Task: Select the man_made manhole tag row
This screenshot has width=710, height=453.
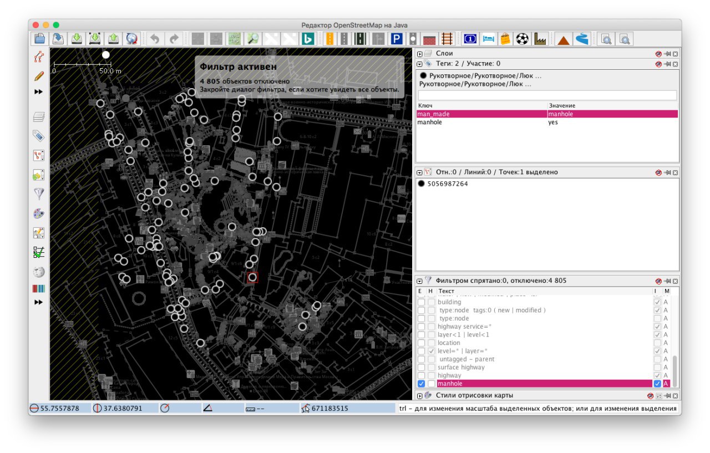Action: pyautogui.click(x=547, y=114)
